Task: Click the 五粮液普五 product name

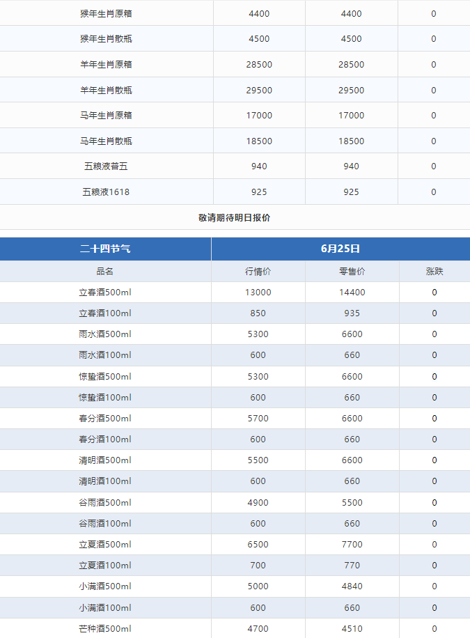Action: click(x=106, y=166)
